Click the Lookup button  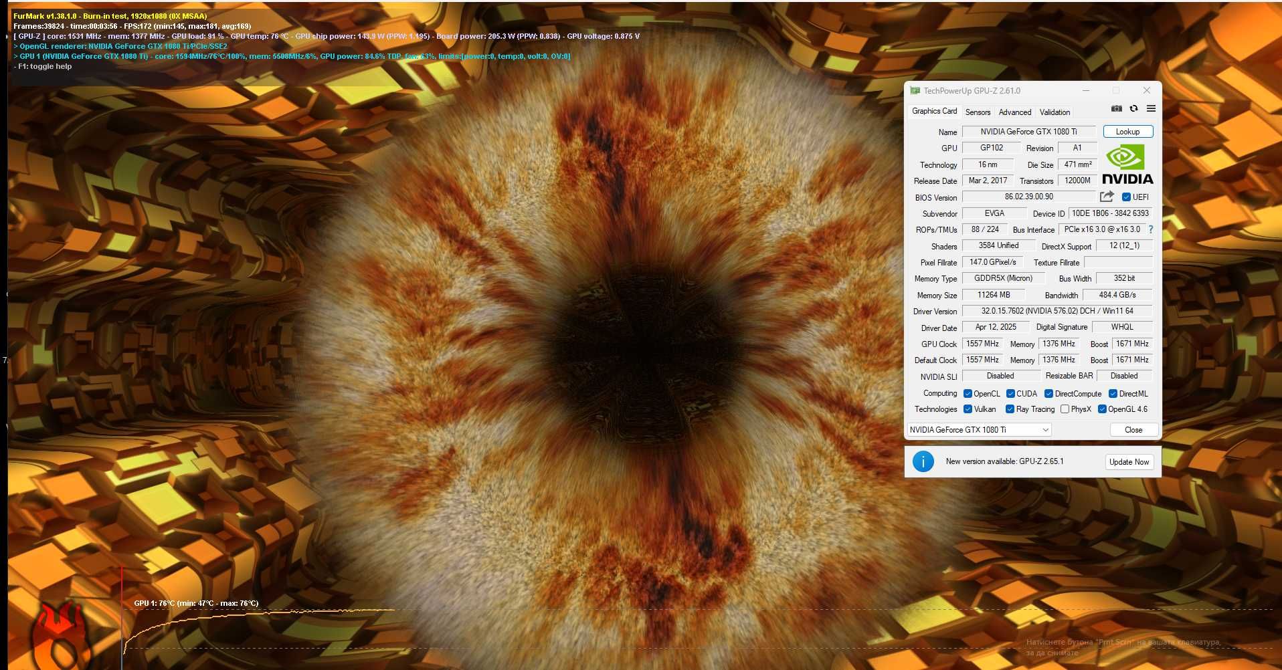[1128, 132]
